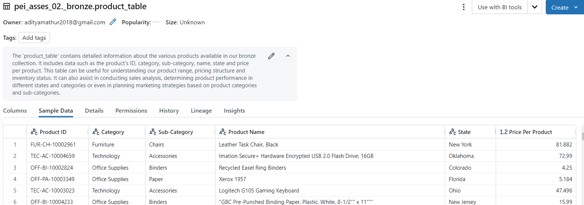584x205 pixels.
Task: Switch to the Columns tab
Action: [x=15, y=111]
